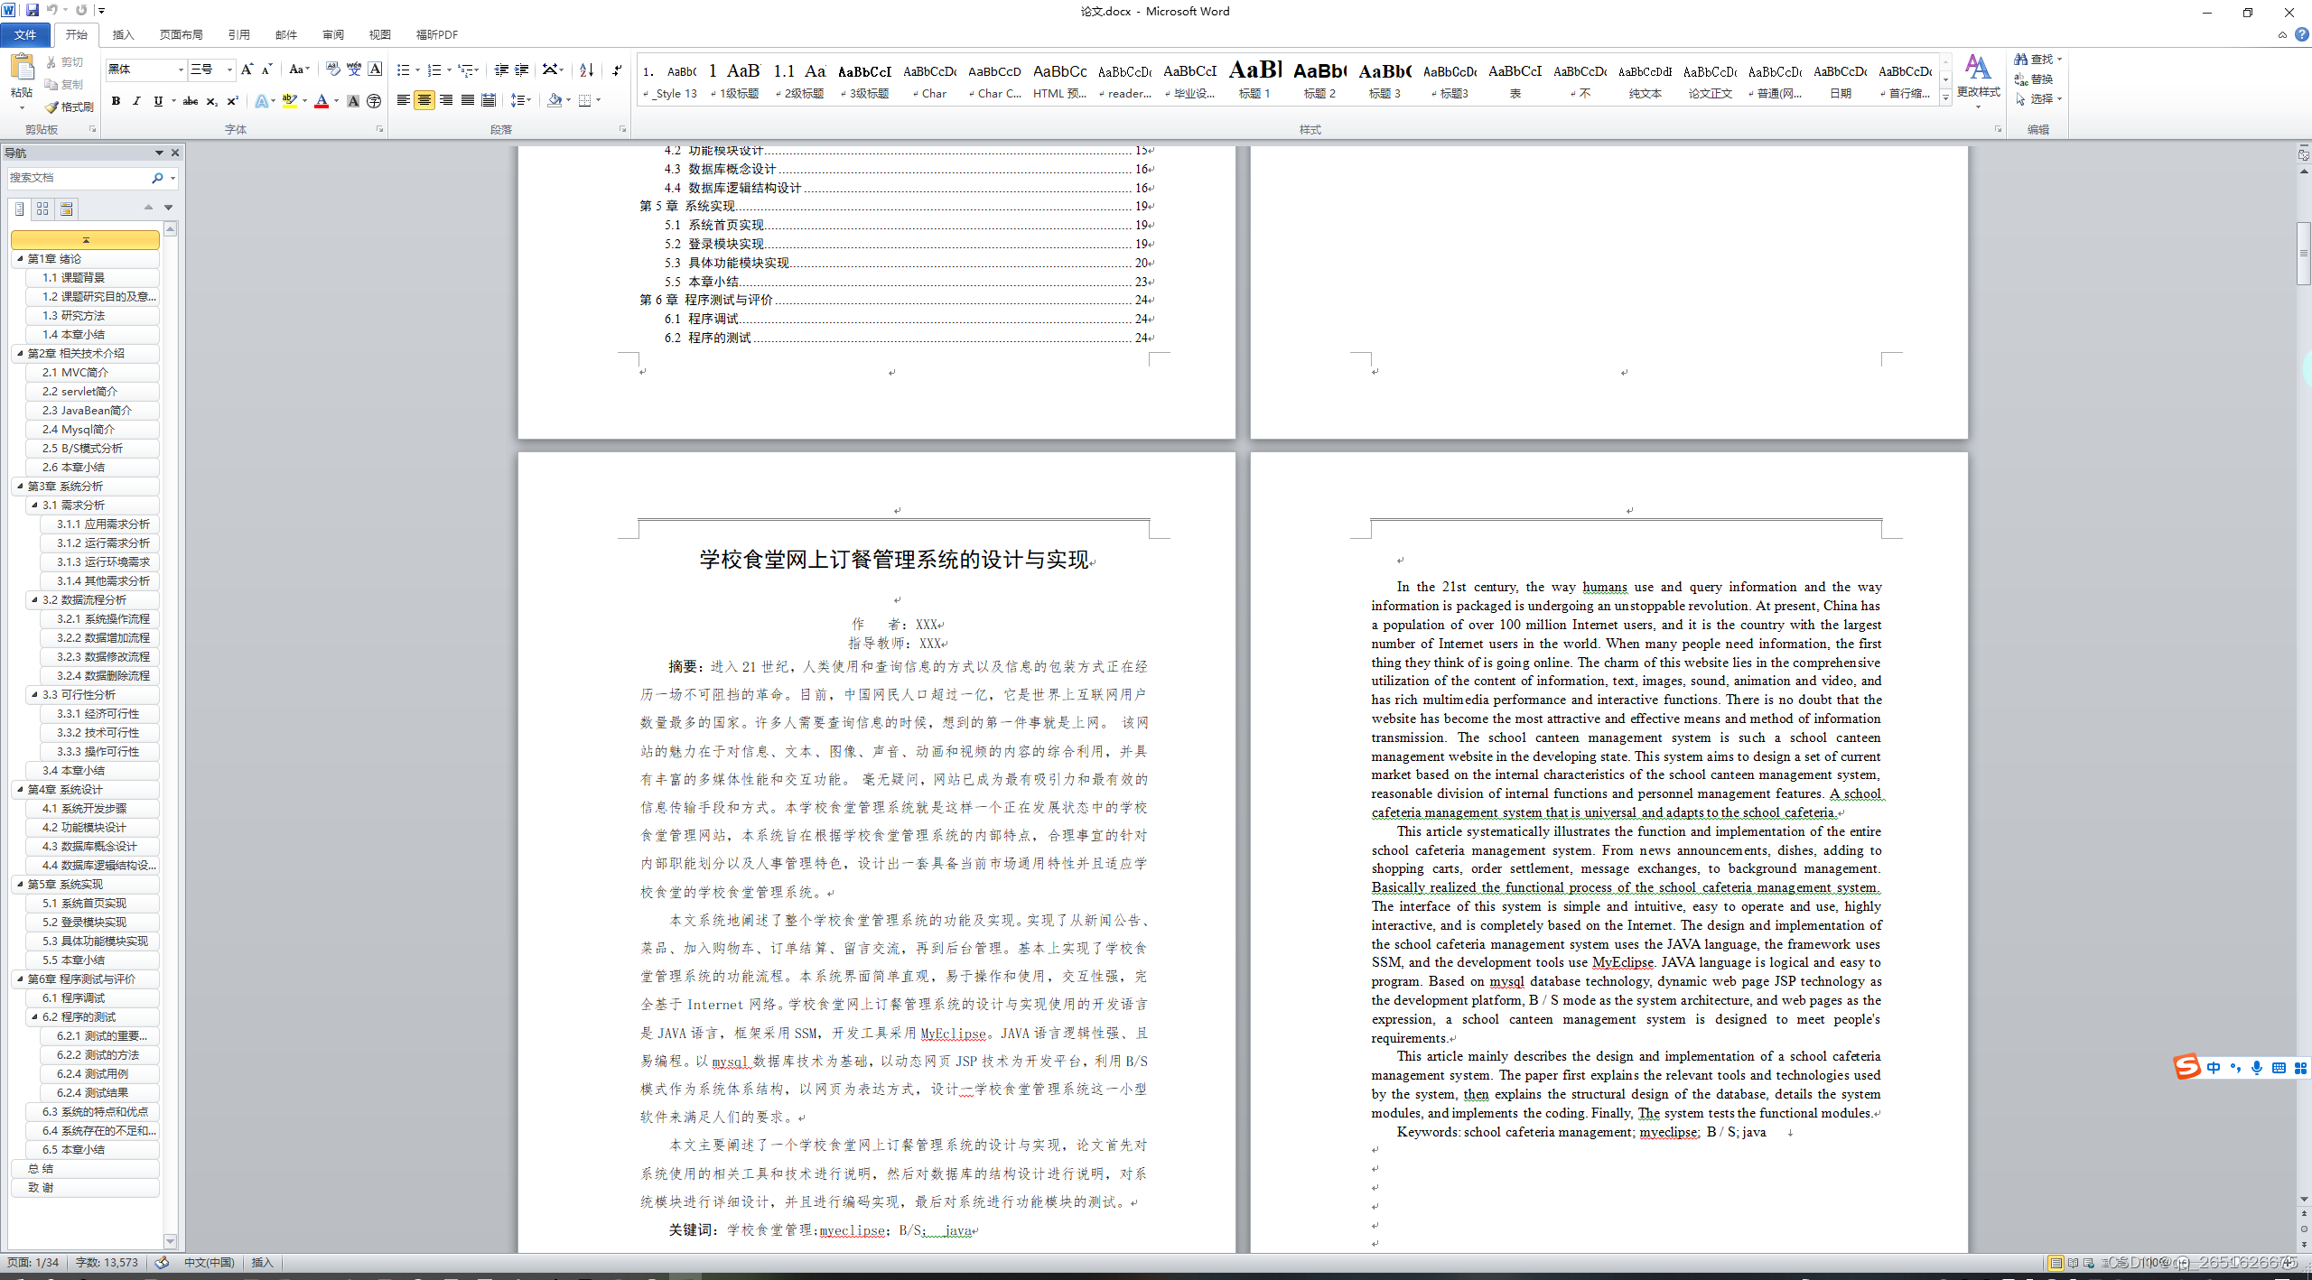Click the 字数: 13,573 word count in status bar
The width and height of the screenshot is (2312, 1280).
107,1262
